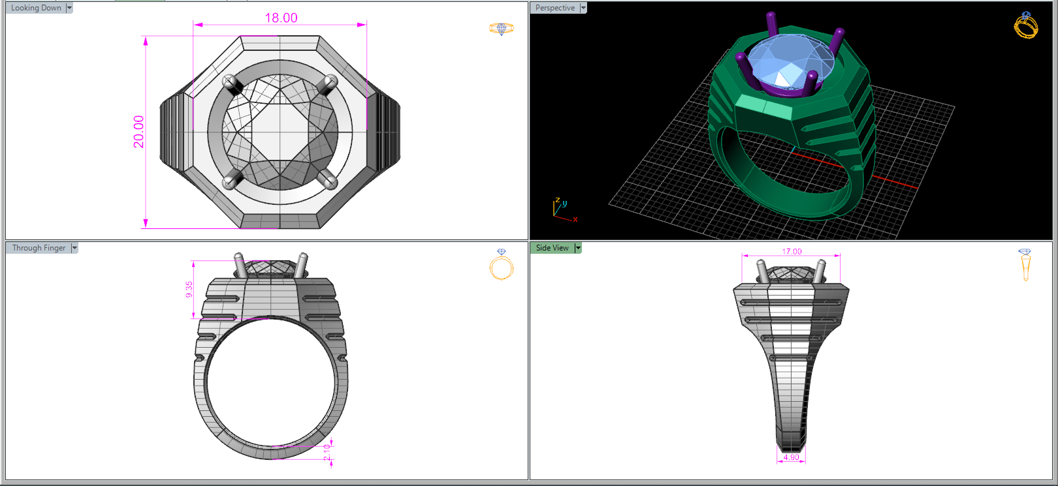The image size is (1058, 486).
Task: Select the 9.35 dimension in Through Finger
Action: pyautogui.click(x=189, y=290)
